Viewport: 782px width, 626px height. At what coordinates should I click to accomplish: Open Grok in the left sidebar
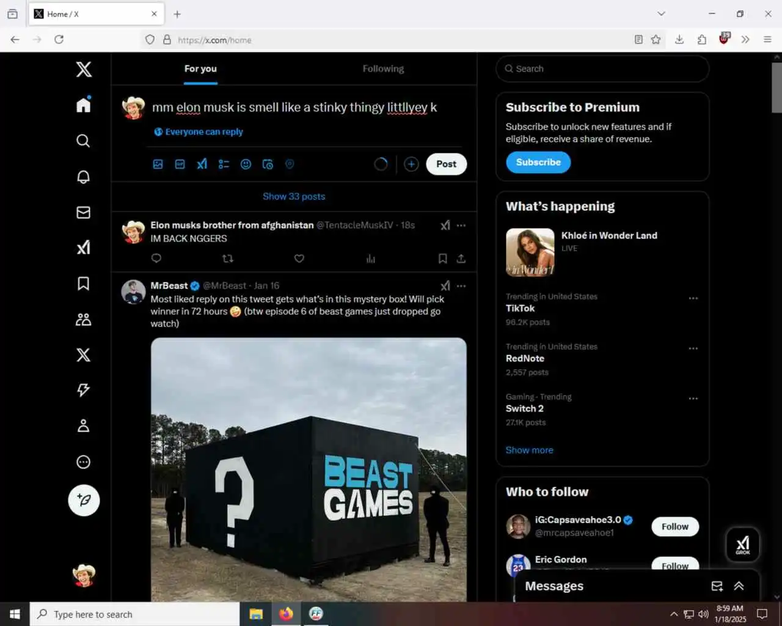point(84,248)
